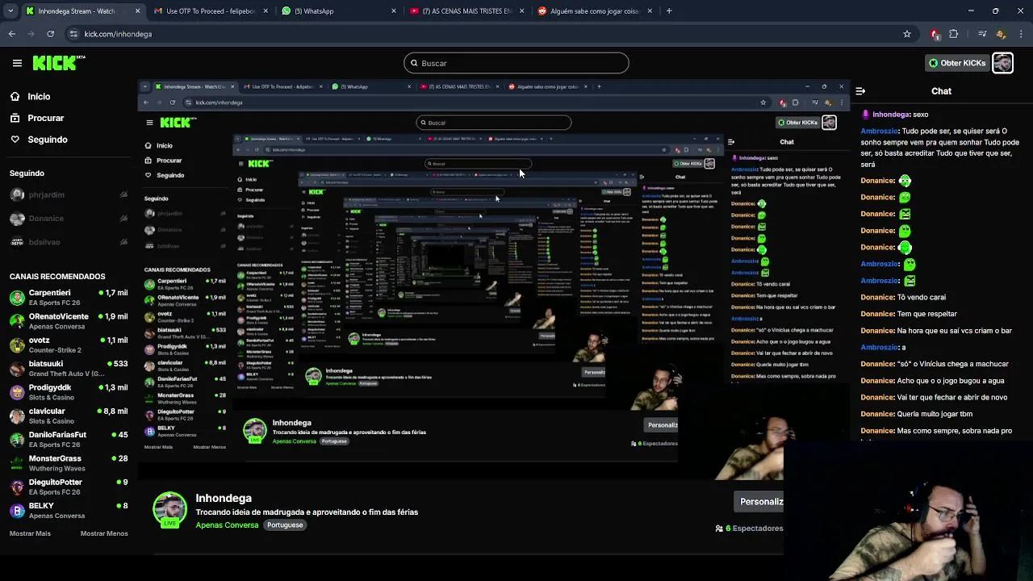Switch to the Use OTP To Proceed Gmail tab
This screenshot has height=581, width=1033.
210,11
